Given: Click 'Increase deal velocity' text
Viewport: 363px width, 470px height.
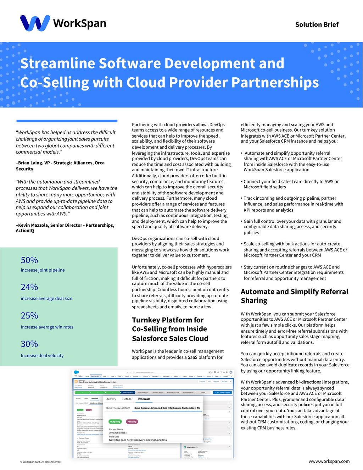Looking at the screenshot, I should 42,355.
